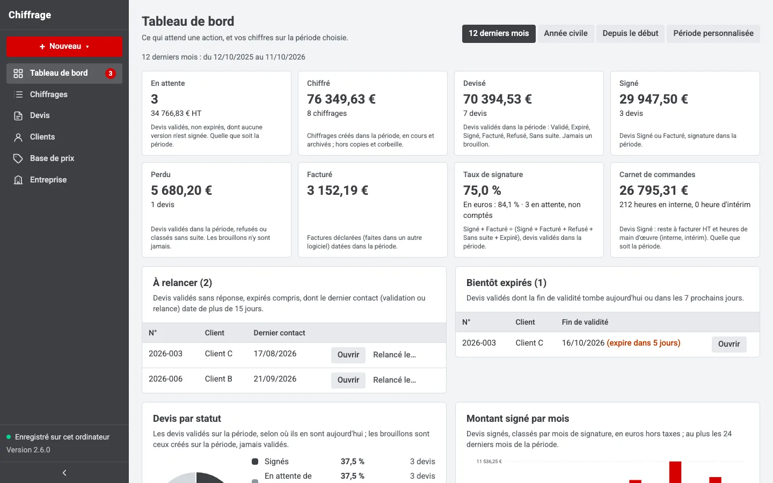Click the Chiffré amount 76 349,63 €
This screenshot has width=773, height=483.
[341, 99]
